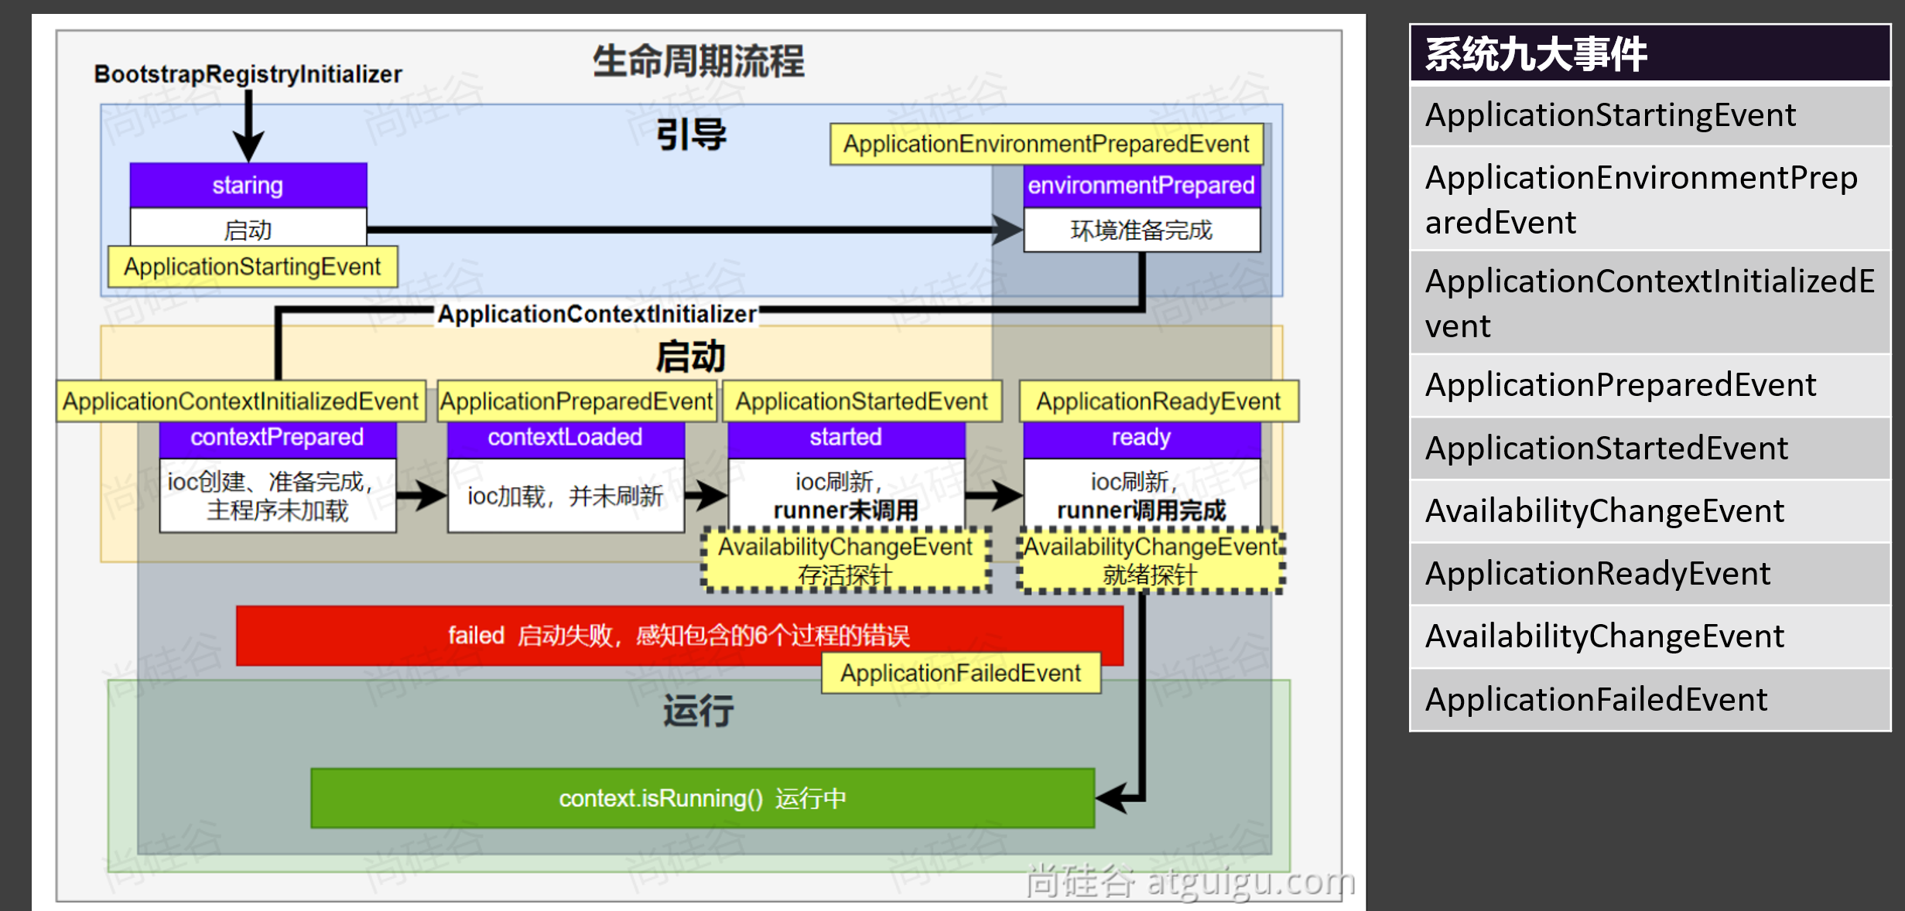The height and width of the screenshot is (911, 1905).
Task: Click ApplicationStartingEvent row in events table
Action: pos(1650,115)
